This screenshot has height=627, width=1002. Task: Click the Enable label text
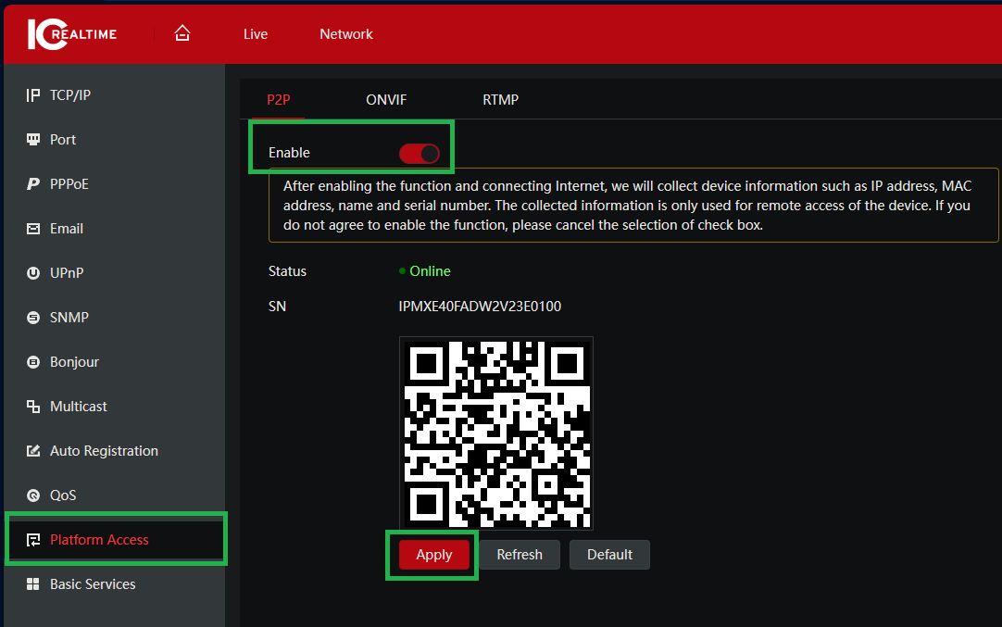(x=289, y=153)
